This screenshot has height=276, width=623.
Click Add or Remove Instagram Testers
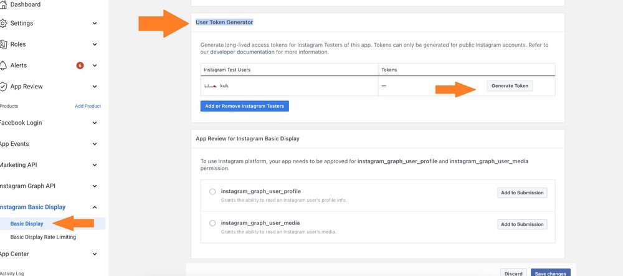[244, 106]
